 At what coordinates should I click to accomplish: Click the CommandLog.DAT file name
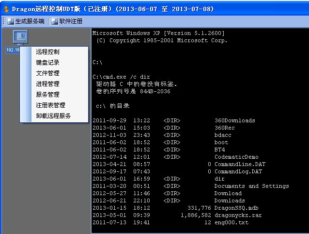(x=238, y=171)
